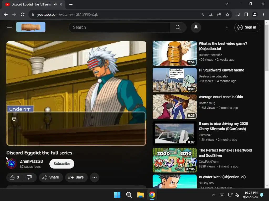This screenshot has height=201, width=269.
Task: Click the YouTube home logo image
Action: click(31, 27)
